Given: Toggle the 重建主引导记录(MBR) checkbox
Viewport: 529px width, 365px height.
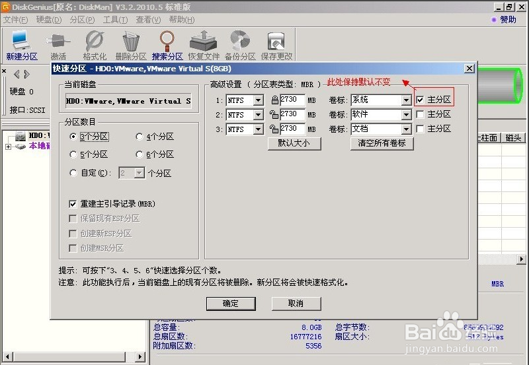Looking at the screenshot, I should pos(73,204).
